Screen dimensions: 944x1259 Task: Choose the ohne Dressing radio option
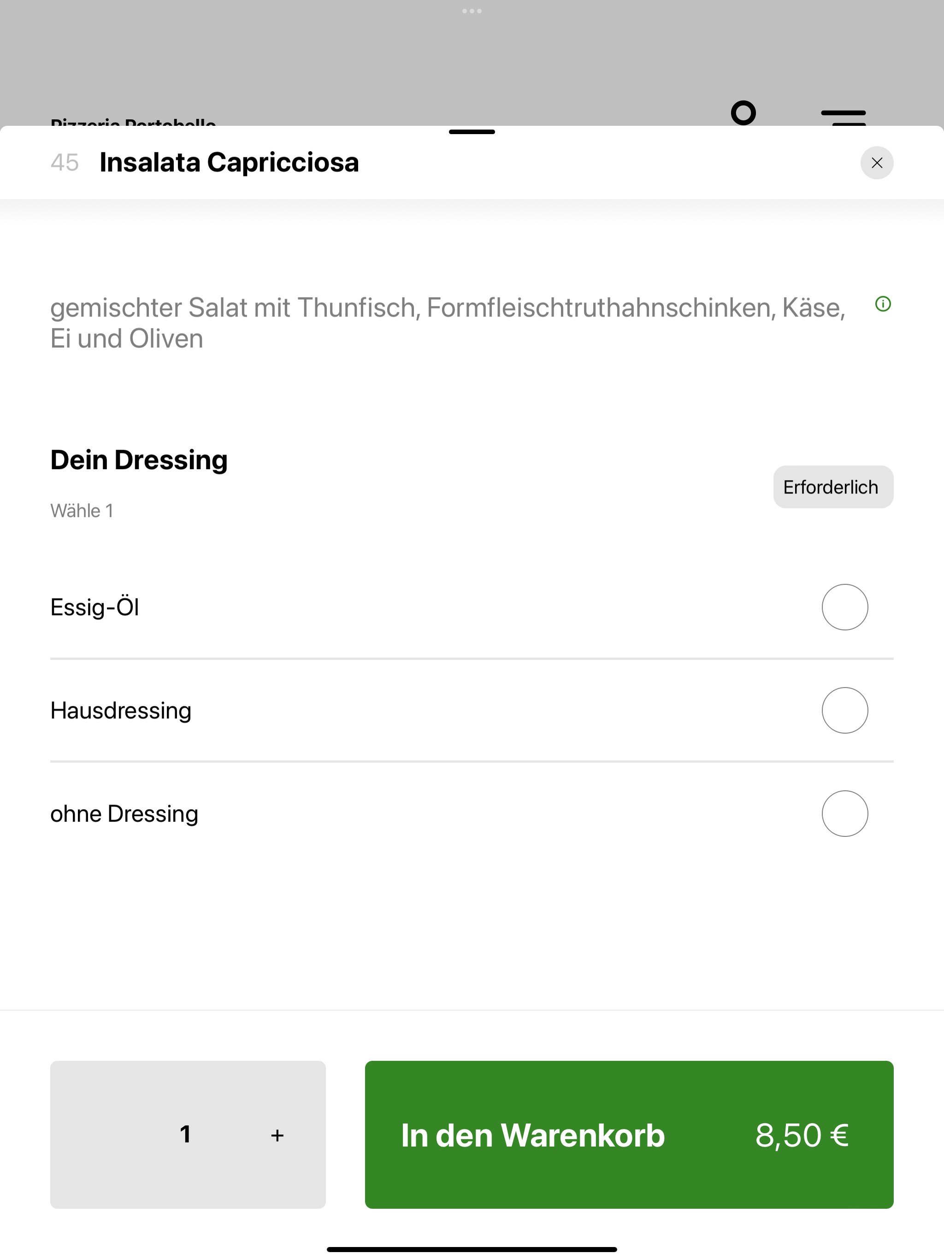point(844,813)
